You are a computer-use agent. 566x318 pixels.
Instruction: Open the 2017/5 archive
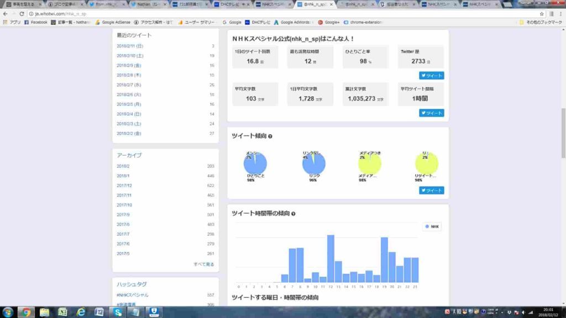[x=123, y=254]
